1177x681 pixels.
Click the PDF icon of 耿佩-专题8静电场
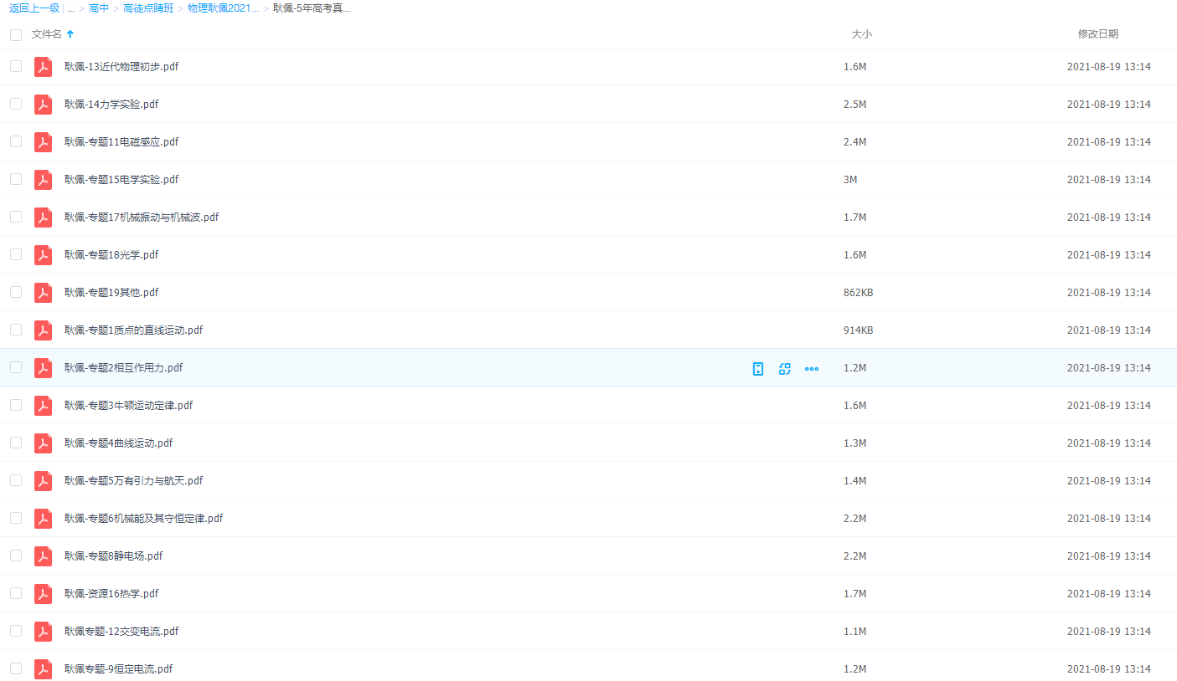[43, 556]
